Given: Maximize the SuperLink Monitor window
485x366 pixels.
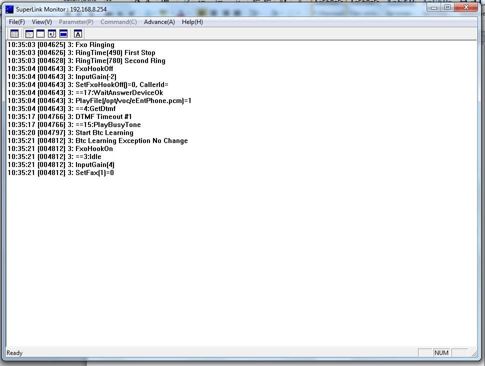Looking at the screenshot, I should tap(447, 7).
